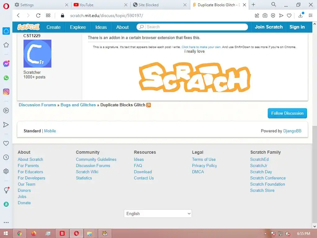This screenshot has width=317, height=238.
Task: Open the Ideas navigation item
Action: click(101, 27)
